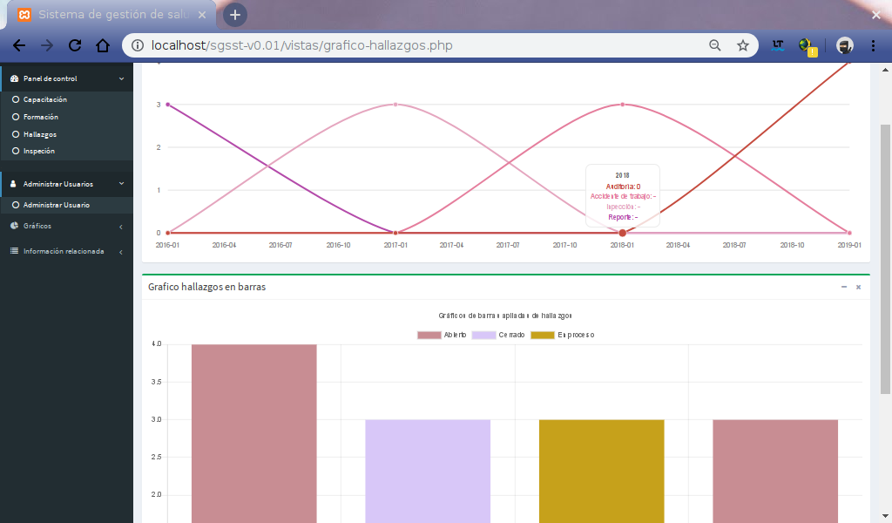Viewport: 892px width, 523px height.
Task: Click the Administrar Usuarios user icon
Action: tap(14, 184)
